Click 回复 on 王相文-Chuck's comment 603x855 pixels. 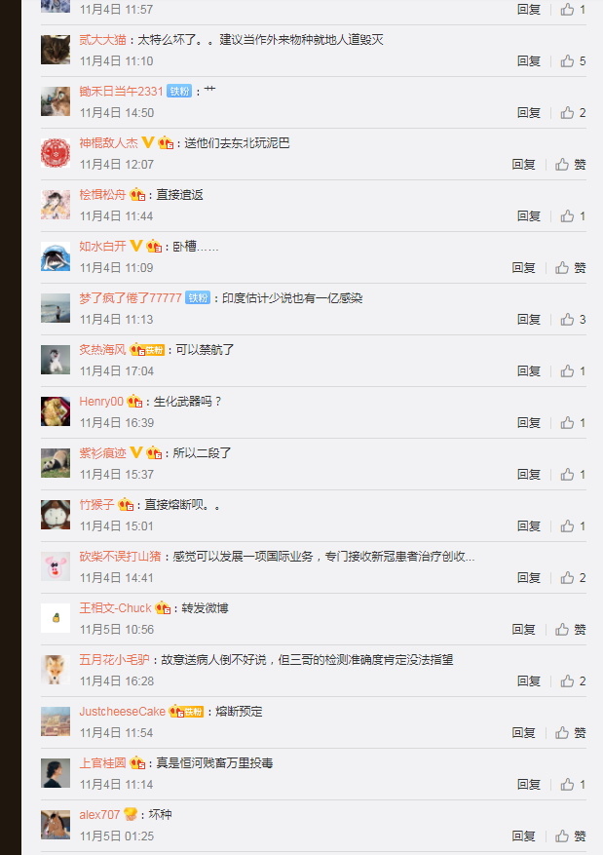523,629
